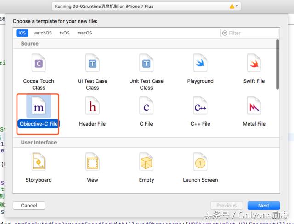The width and height of the screenshot is (294, 224).
Task: Switch to the watchOS platform tab
Action: pos(43,33)
